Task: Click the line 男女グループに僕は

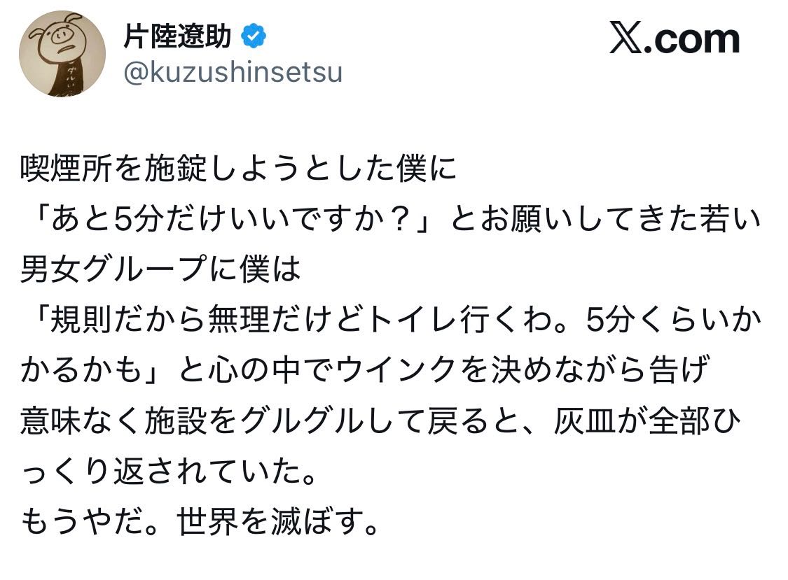Action: point(160,272)
